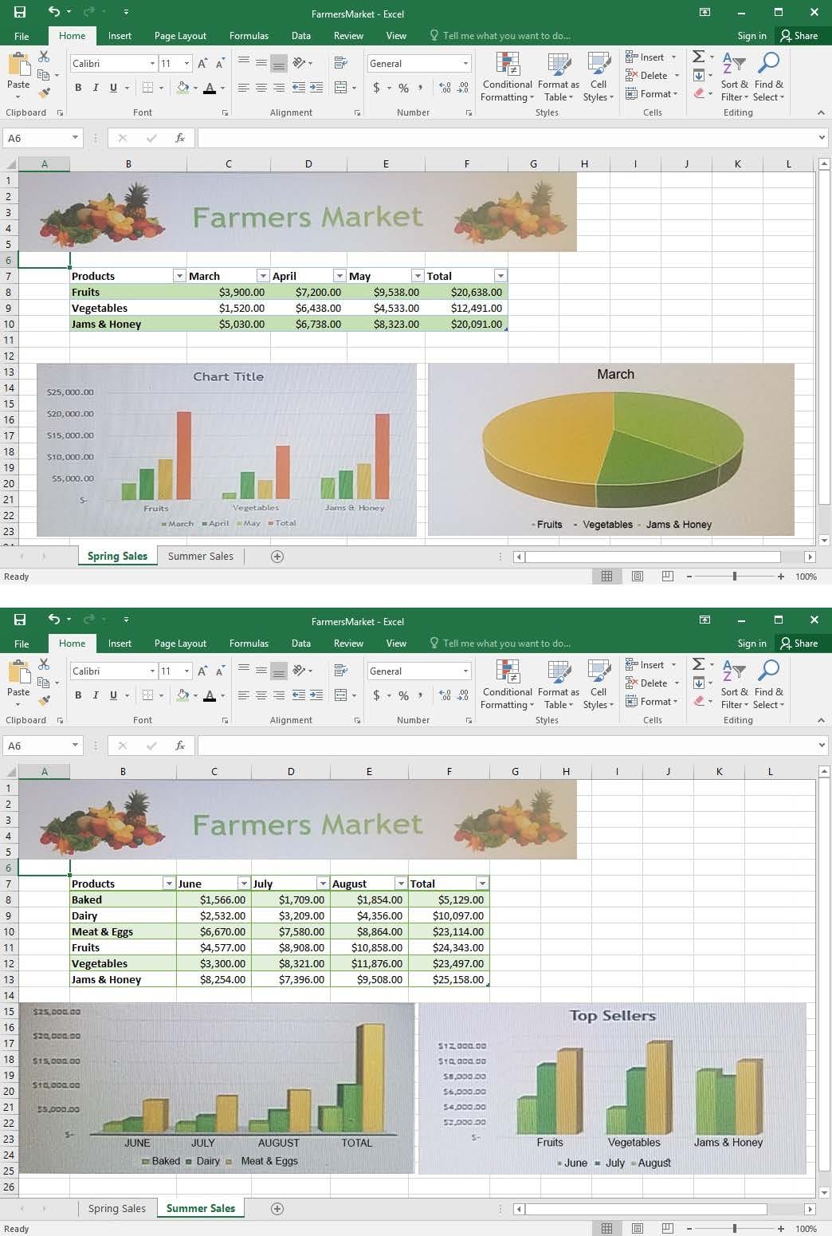Screen dimensions: 832x1236
Task: Click Format Painter in the upper Excel window
Action: [45, 93]
